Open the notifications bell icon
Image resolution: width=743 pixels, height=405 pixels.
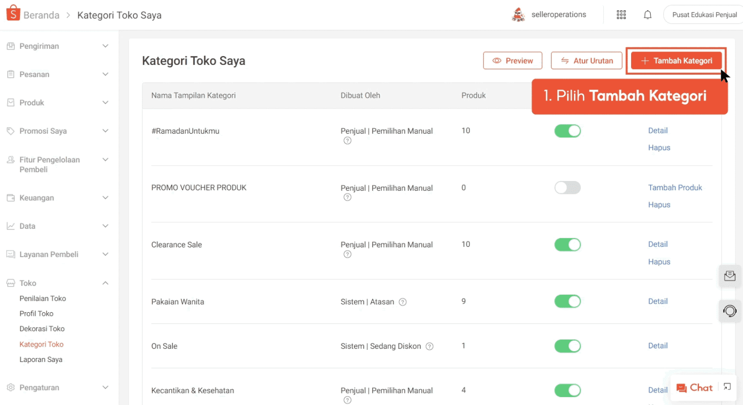coord(647,15)
